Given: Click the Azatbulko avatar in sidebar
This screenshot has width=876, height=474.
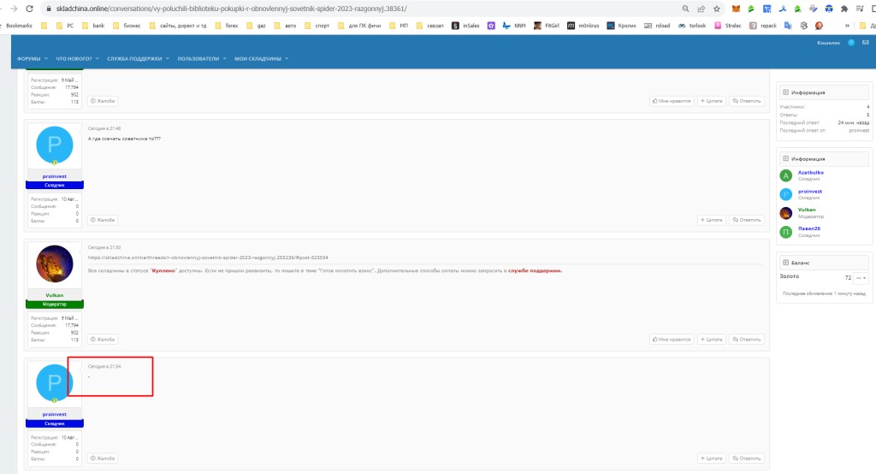Looking at the screenshot, I should (x=786, y=175).
